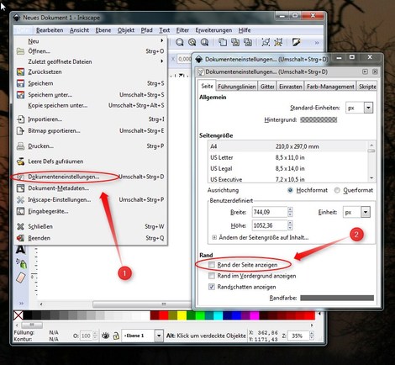Choose Speichern unter... menu entry

[90, 95]
